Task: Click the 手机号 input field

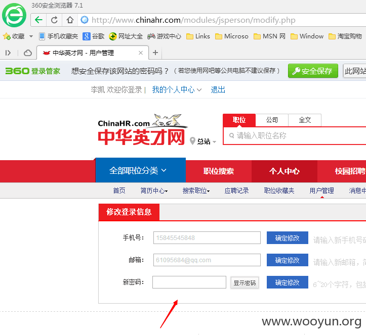Action: pos(207,237)
